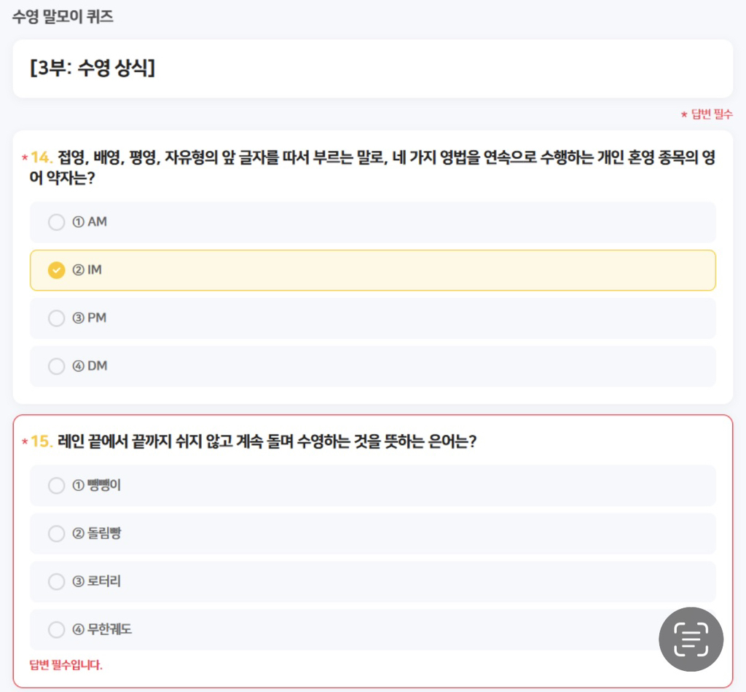The height and width of the screenshot is (692, 746).
Task: Click the 로터리 answer option row
Action: (x=372, y=582)
